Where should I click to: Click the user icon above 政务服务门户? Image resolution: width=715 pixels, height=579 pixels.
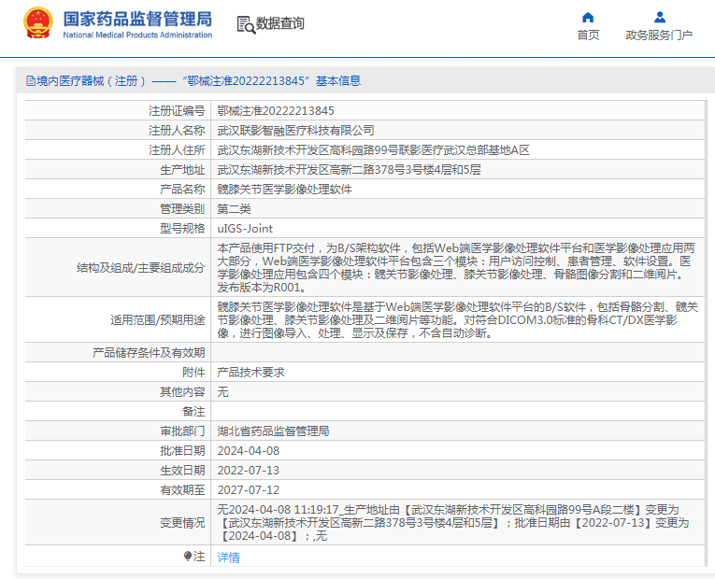pyautogui.click(x=659, y=18)
